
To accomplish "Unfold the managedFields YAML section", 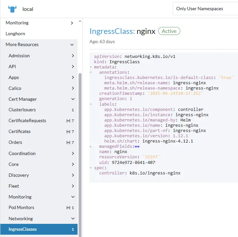I will [91, 146].
